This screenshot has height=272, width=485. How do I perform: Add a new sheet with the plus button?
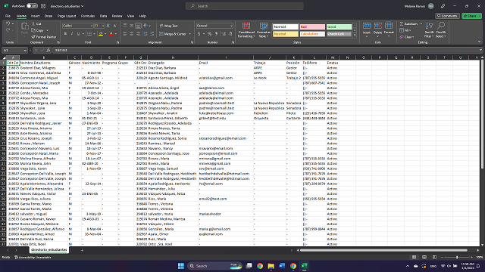point(82,250)
